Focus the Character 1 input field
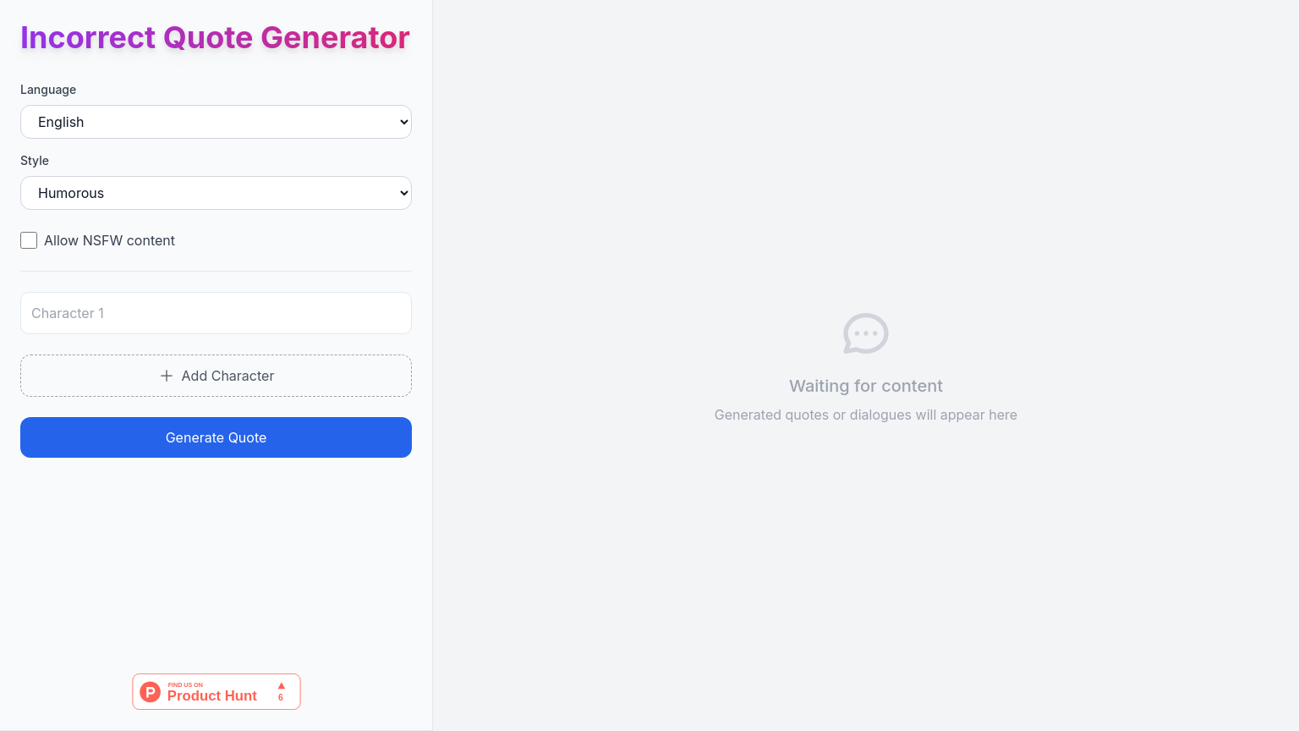 [x=216, y=313]
